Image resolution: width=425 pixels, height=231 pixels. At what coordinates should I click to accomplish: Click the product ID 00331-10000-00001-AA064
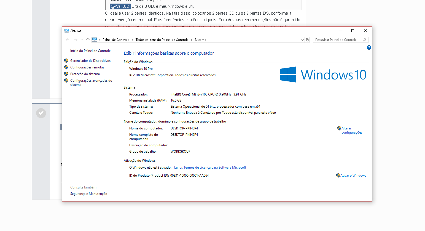point(189,176)
